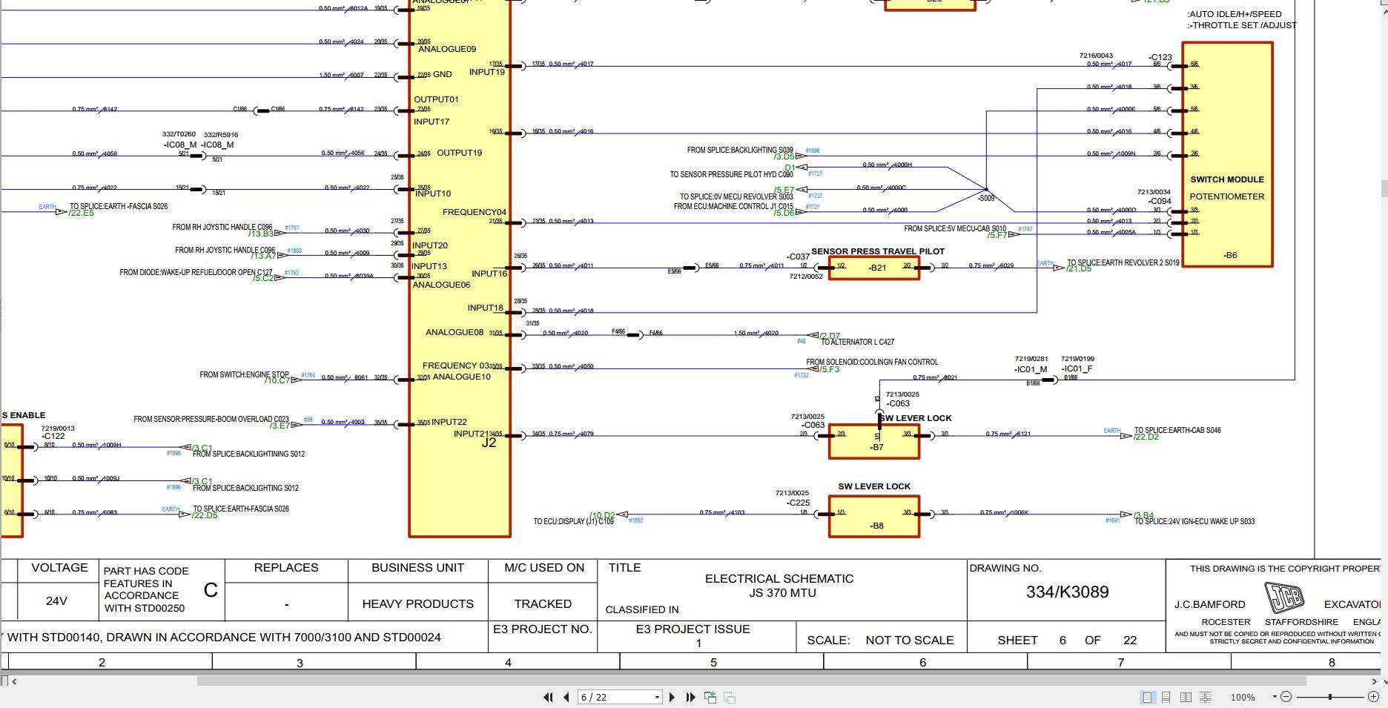Image resolution: width=1388 pixels, height=708 pixels.
Task: Zoom out with the minus icon
Action: click(x=1286, y=698)
